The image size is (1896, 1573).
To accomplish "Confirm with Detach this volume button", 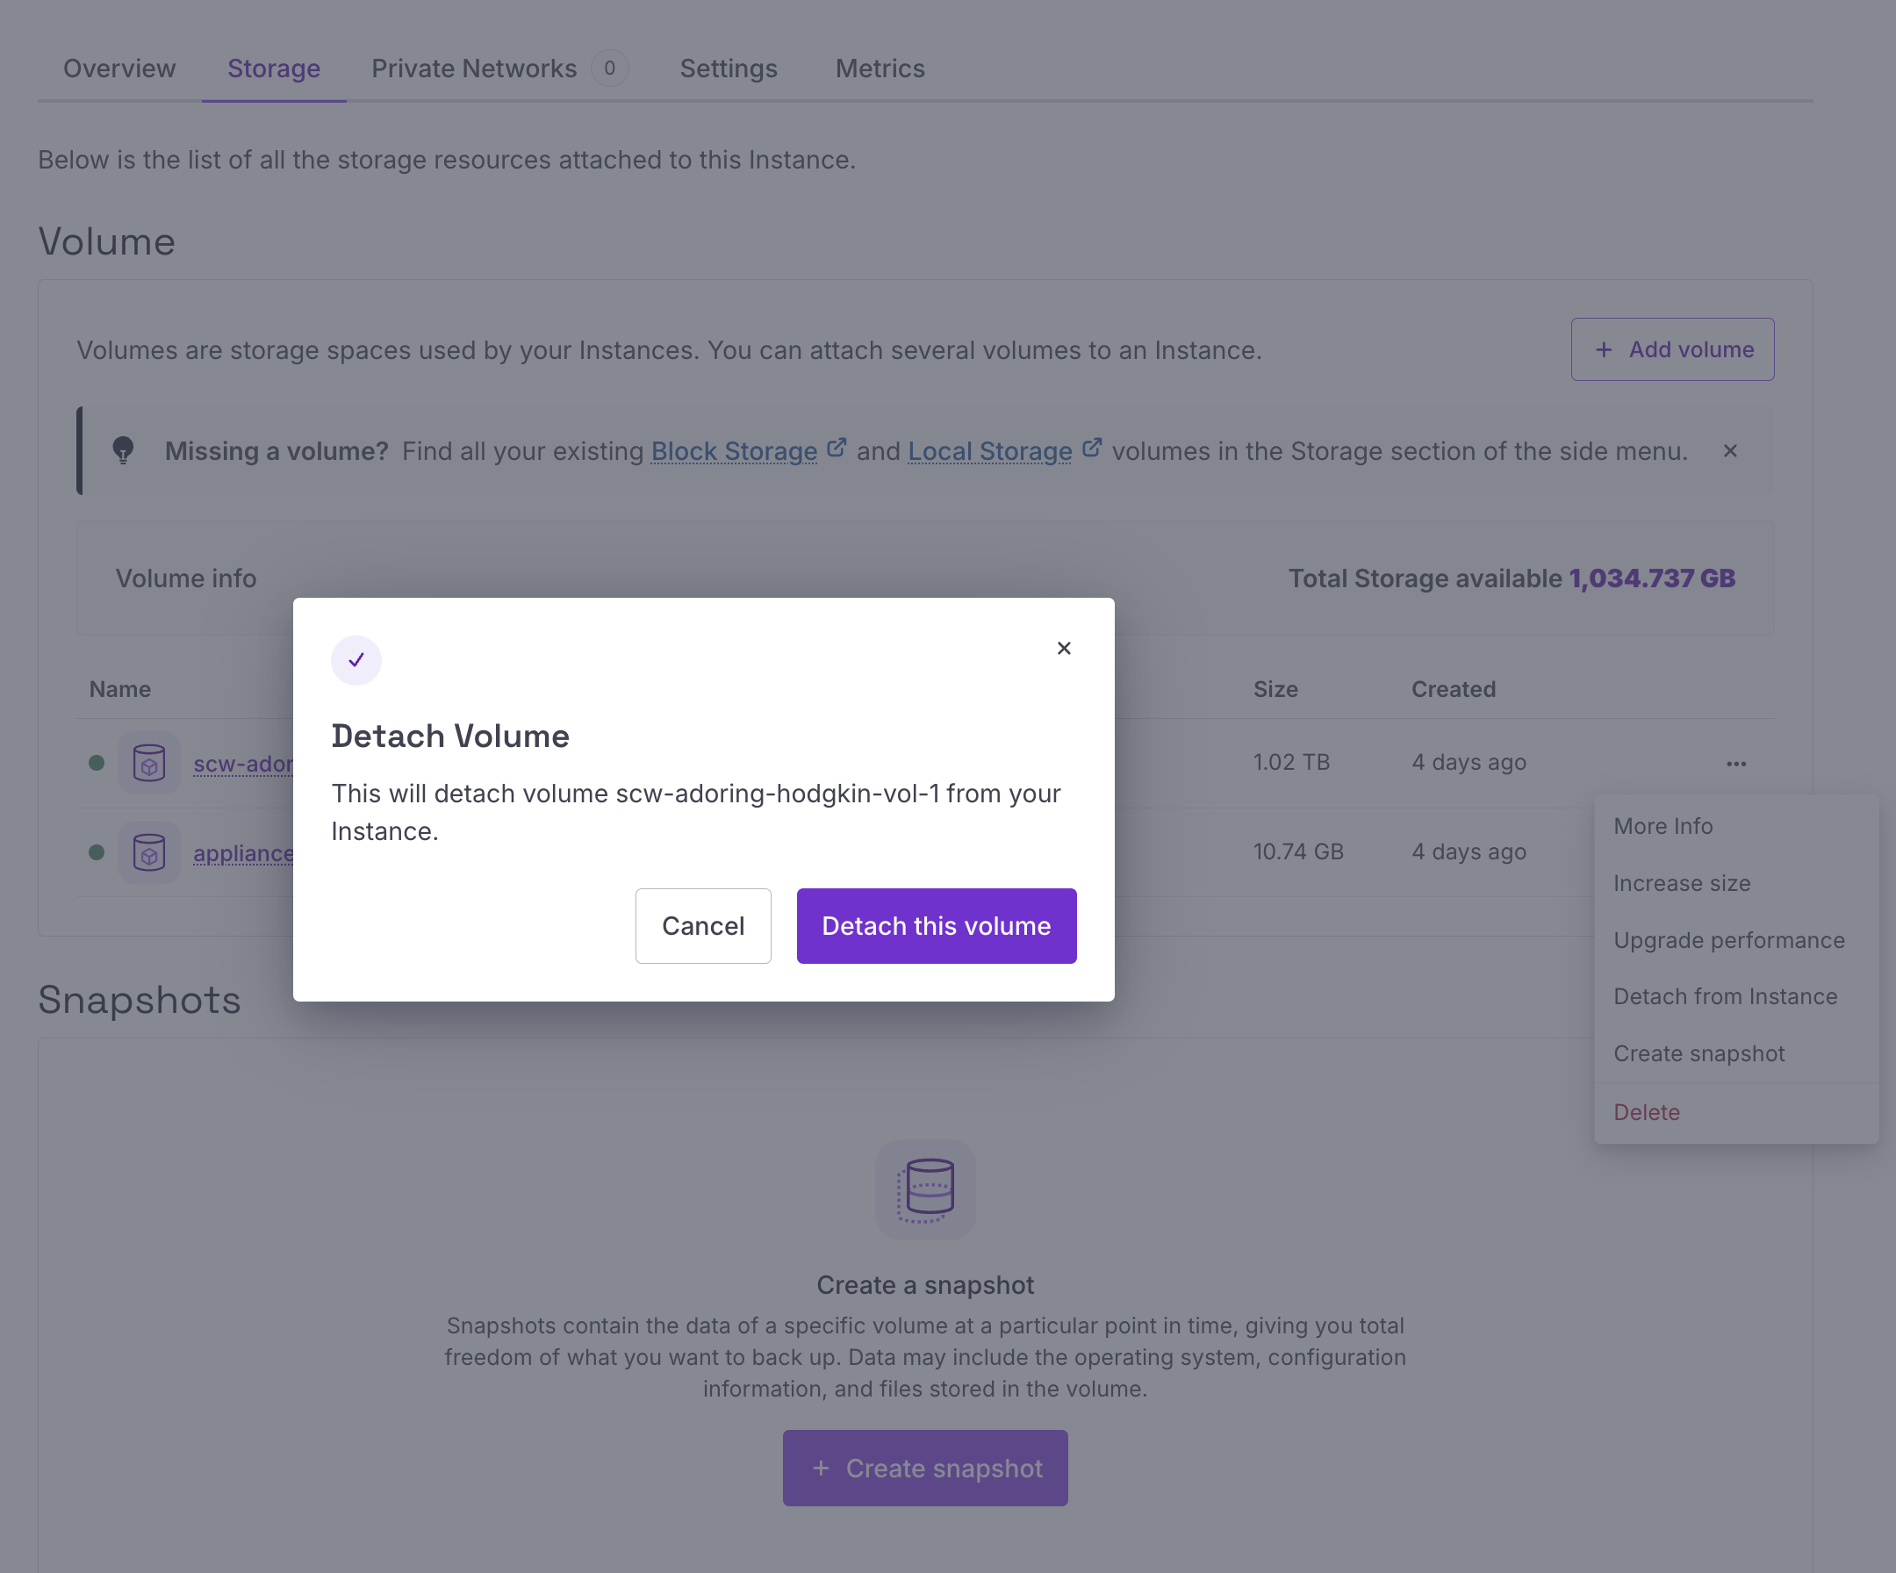I will click(x=937, y=925).
